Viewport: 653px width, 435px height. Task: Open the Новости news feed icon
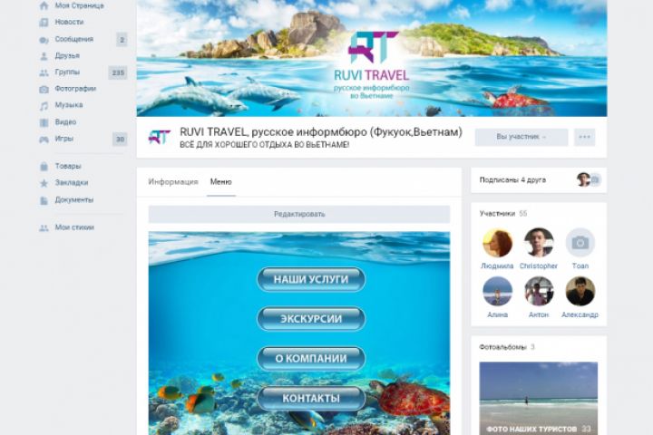coord(44,23)
